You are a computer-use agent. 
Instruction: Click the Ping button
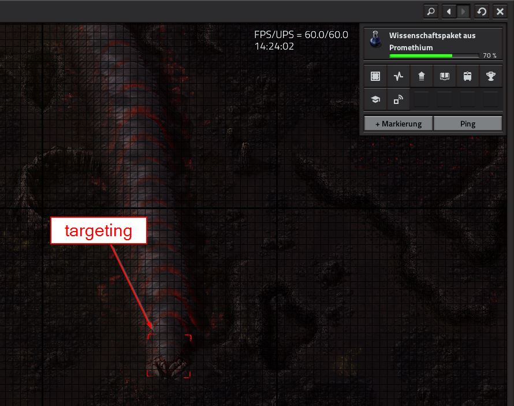[x=467, y=124]
